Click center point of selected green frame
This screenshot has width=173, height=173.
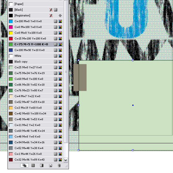tap(133, 105)
